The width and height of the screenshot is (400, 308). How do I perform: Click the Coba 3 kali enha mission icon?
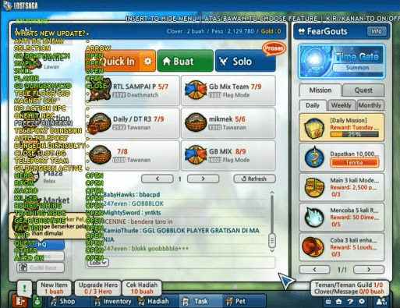coord(313,247)
